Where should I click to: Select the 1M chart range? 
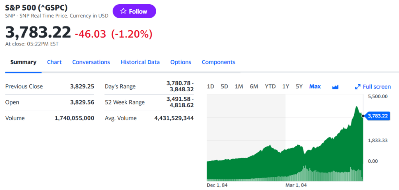239,87
